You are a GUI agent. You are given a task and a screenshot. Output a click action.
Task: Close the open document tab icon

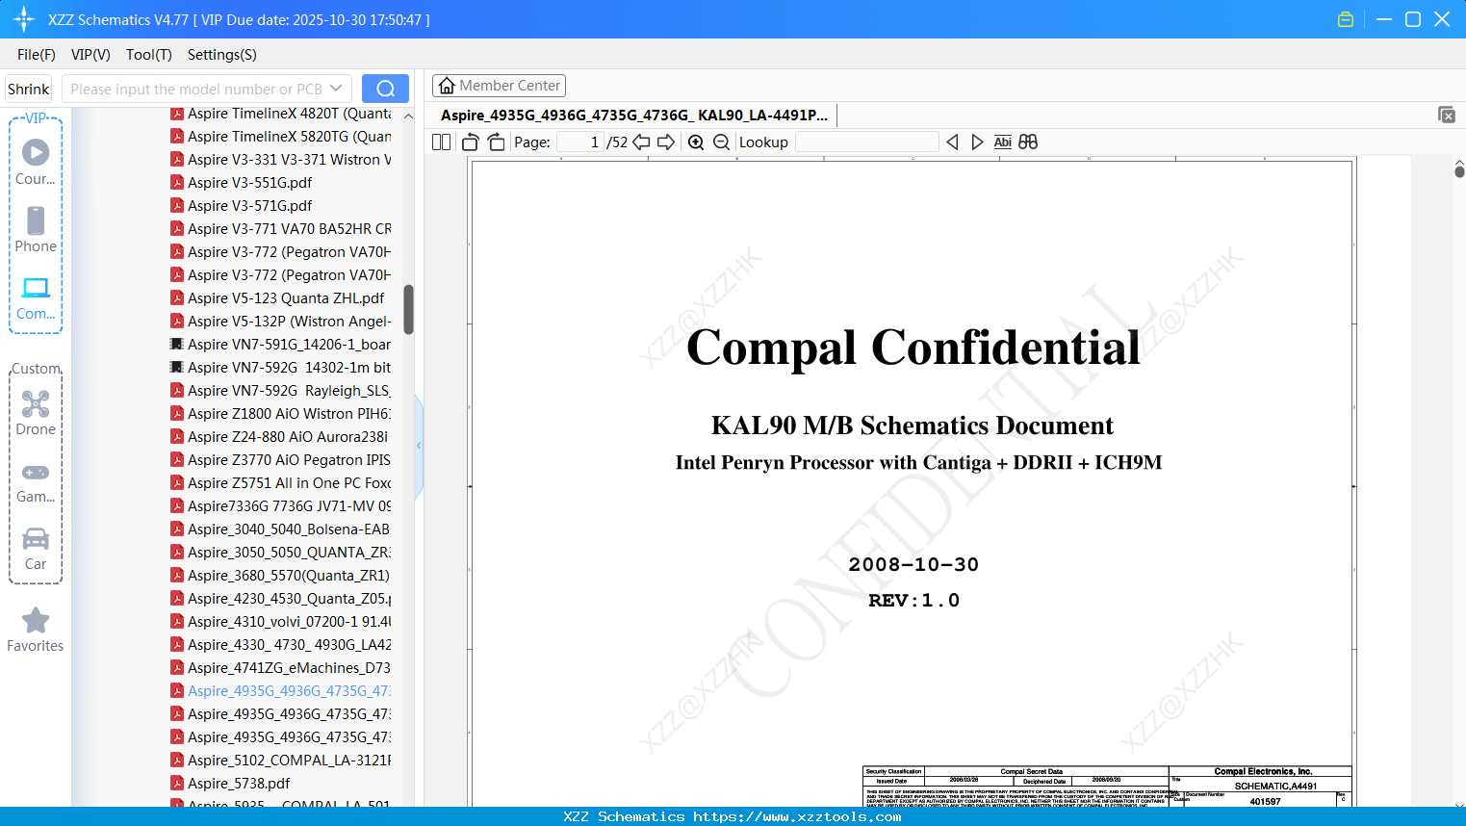click(1447, 115)
